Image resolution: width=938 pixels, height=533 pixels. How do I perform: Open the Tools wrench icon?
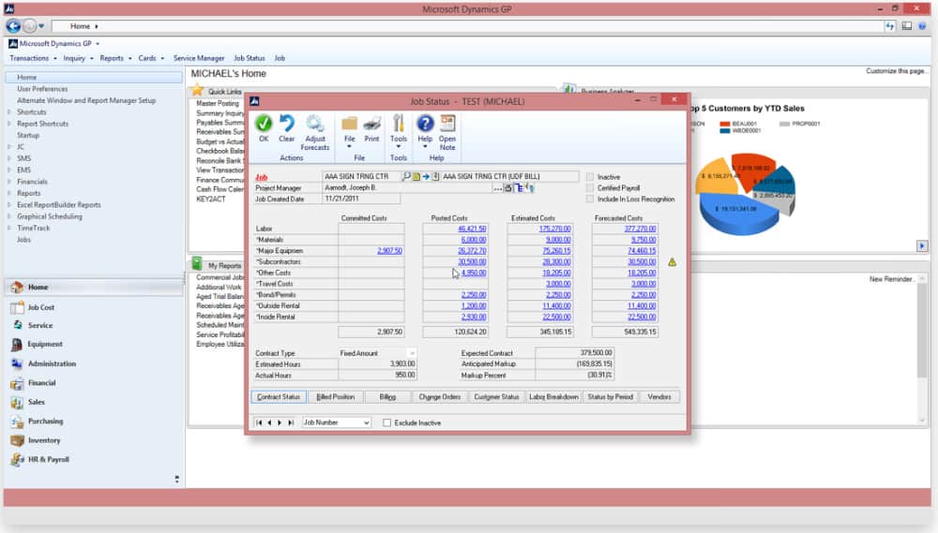pyautogui.click(x=399, y=124)
